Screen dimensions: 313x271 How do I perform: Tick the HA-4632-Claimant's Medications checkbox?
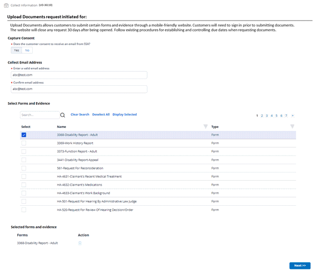24,185
